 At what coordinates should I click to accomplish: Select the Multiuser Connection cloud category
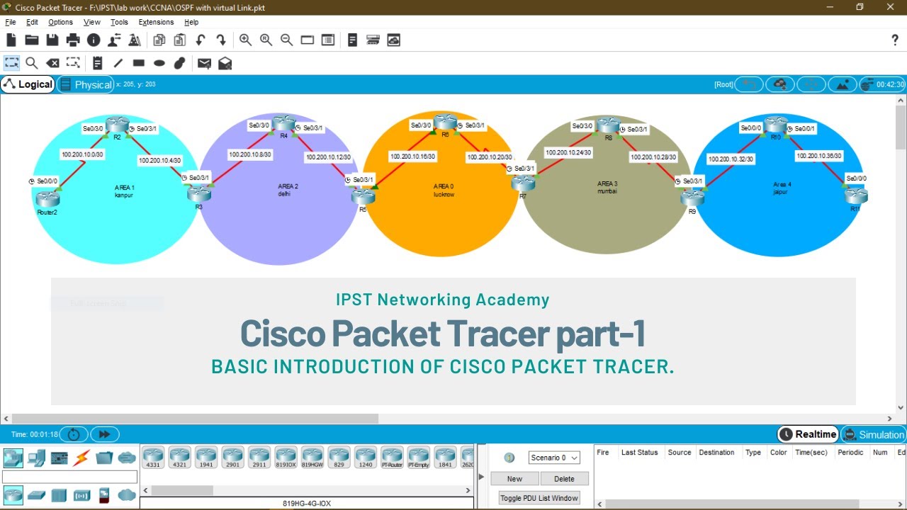(127, 458)
